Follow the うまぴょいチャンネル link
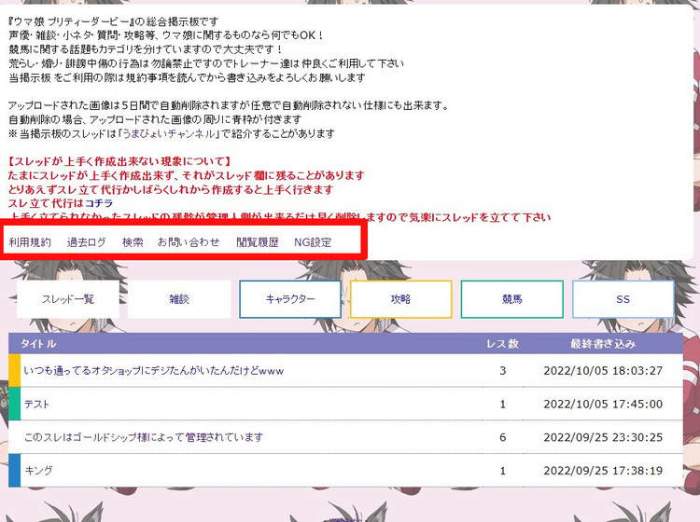Screen dimensions: 700x522 pyautogui.click(x=169, y=133)
